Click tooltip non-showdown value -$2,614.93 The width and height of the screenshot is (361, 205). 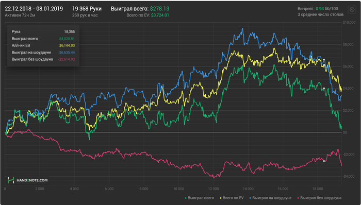click(x=66, y=59)
